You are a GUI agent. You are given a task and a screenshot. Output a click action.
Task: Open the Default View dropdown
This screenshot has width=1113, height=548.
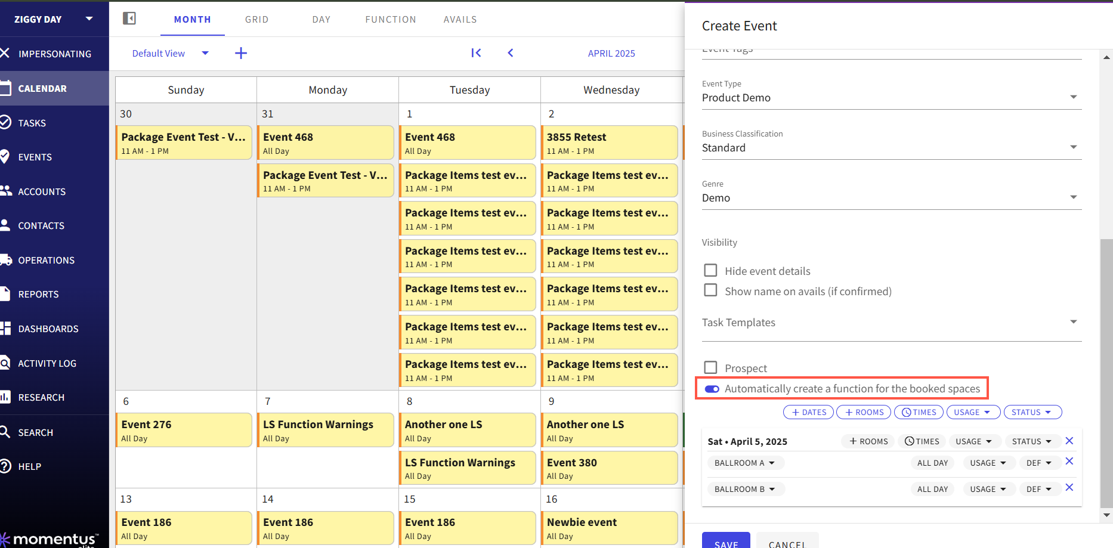(x=205, y=53)
